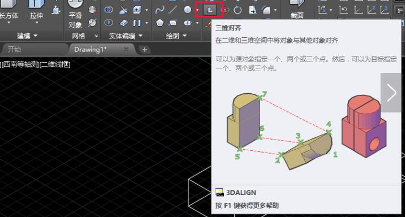Select the 拉伸 extrude tool
Screen dimensions: 406x217
click(x=36, y=10)
